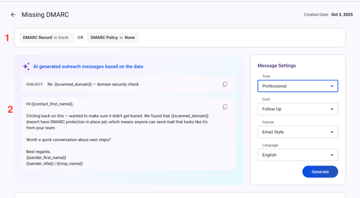Image resolution: width=360 pixels, height=198 pixels.
Task: Click the '{{sender_title}} | {{msp_name}}' signature line
Action: (54, 164)
